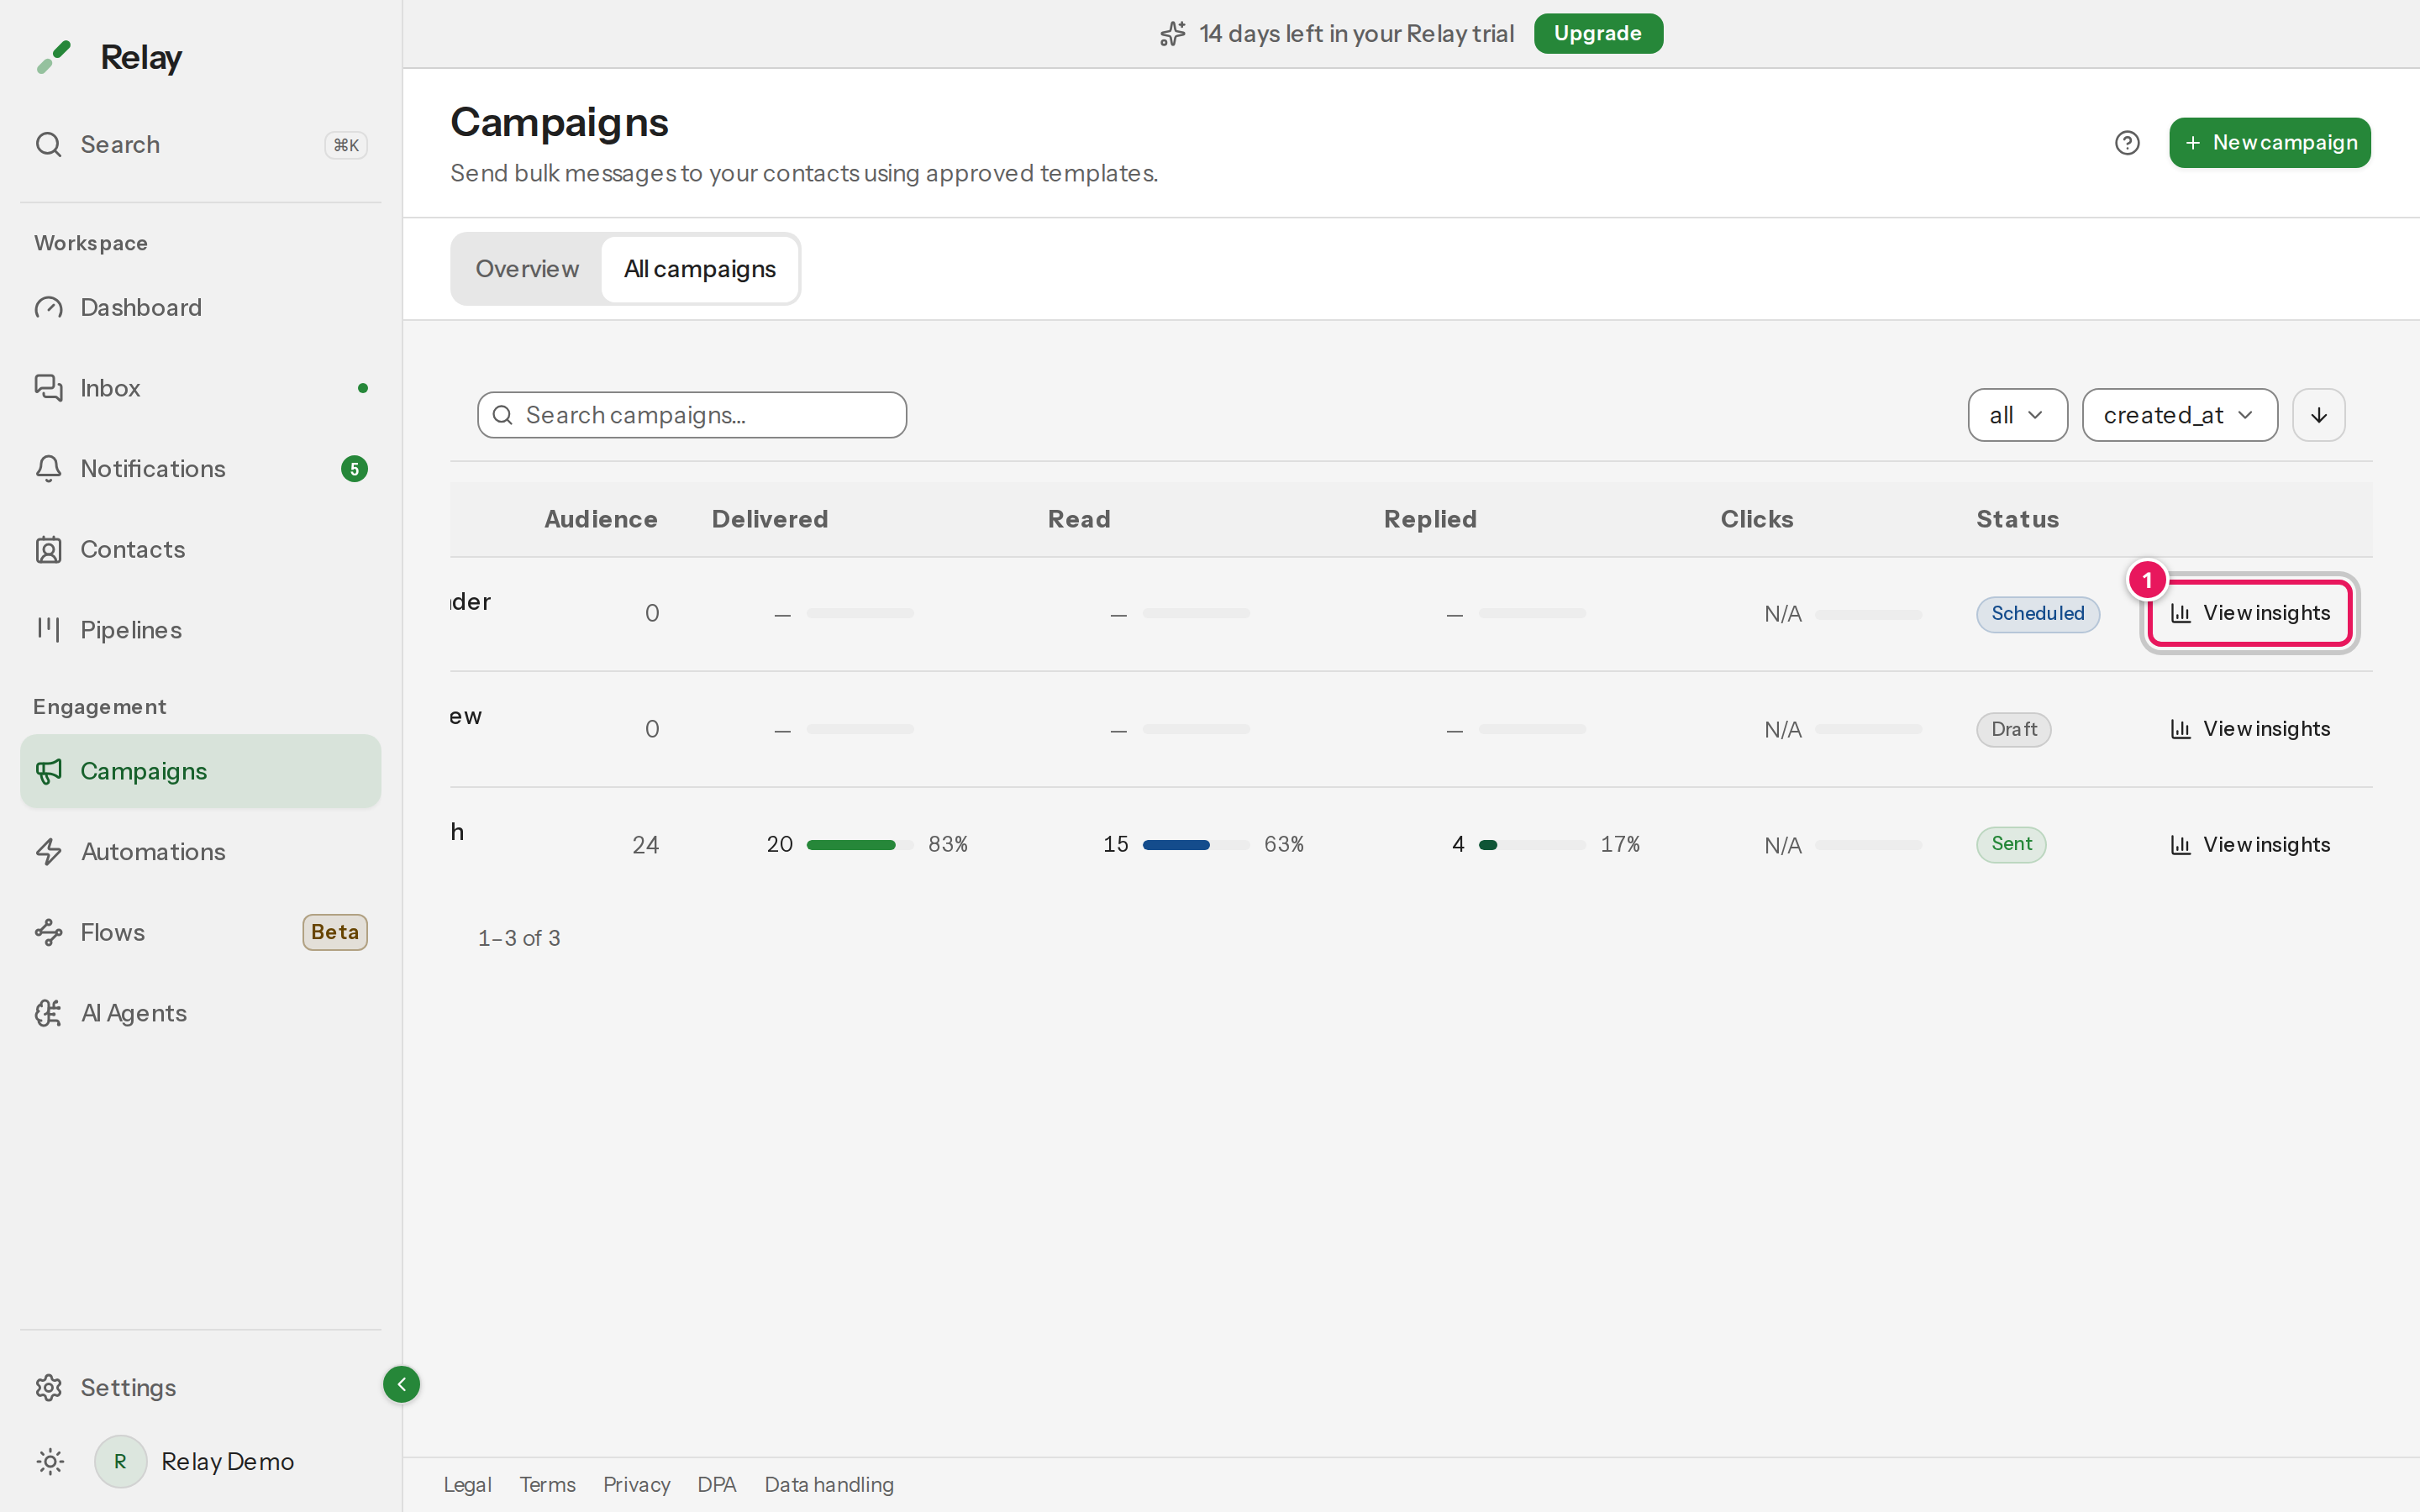Open the AI Agents page

click(x=200, y=1013)
